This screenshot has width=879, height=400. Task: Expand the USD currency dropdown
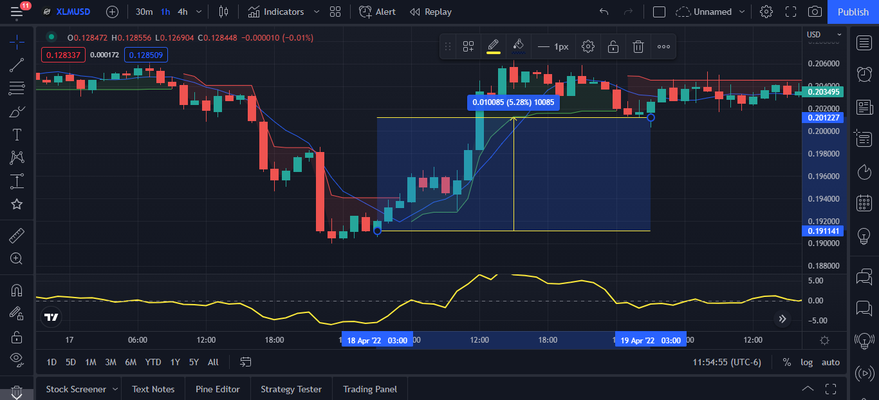pos(824,35)
